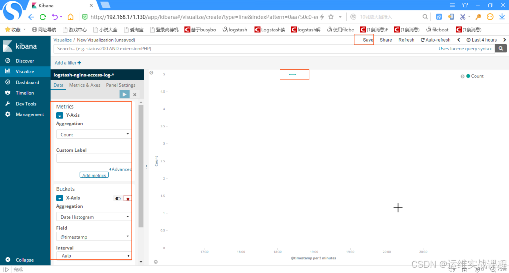Click the browser address bar
509x273 pixels.
click(204, 17)
